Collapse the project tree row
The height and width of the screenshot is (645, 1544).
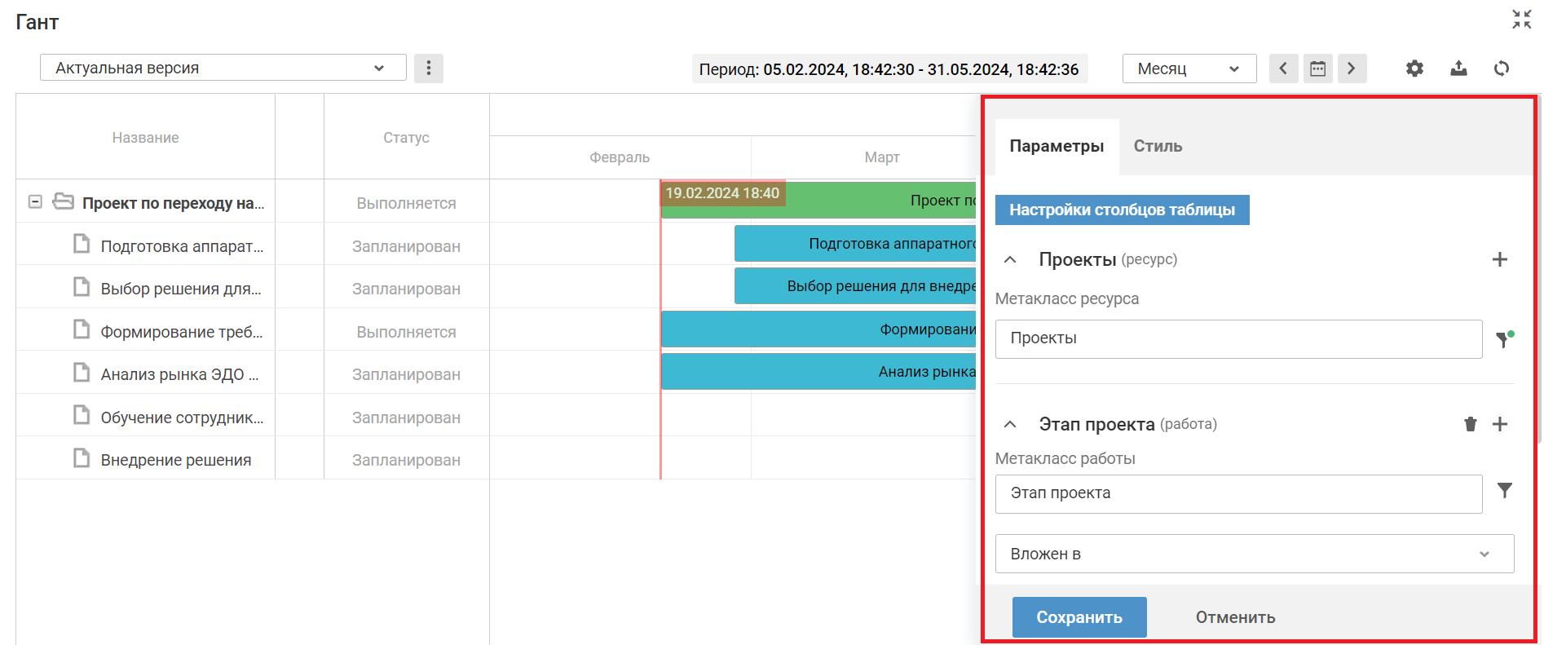(35, 201)
